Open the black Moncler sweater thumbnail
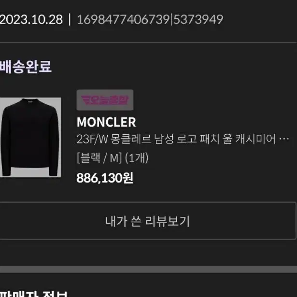Image resolution: width=297 pixels, height=297 pixels. (30, 137)
